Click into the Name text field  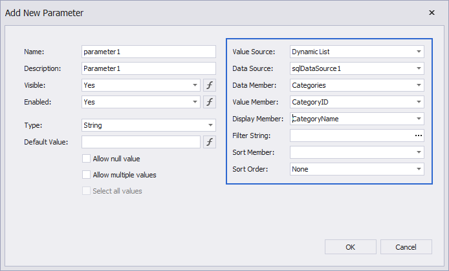pos(148,52)
